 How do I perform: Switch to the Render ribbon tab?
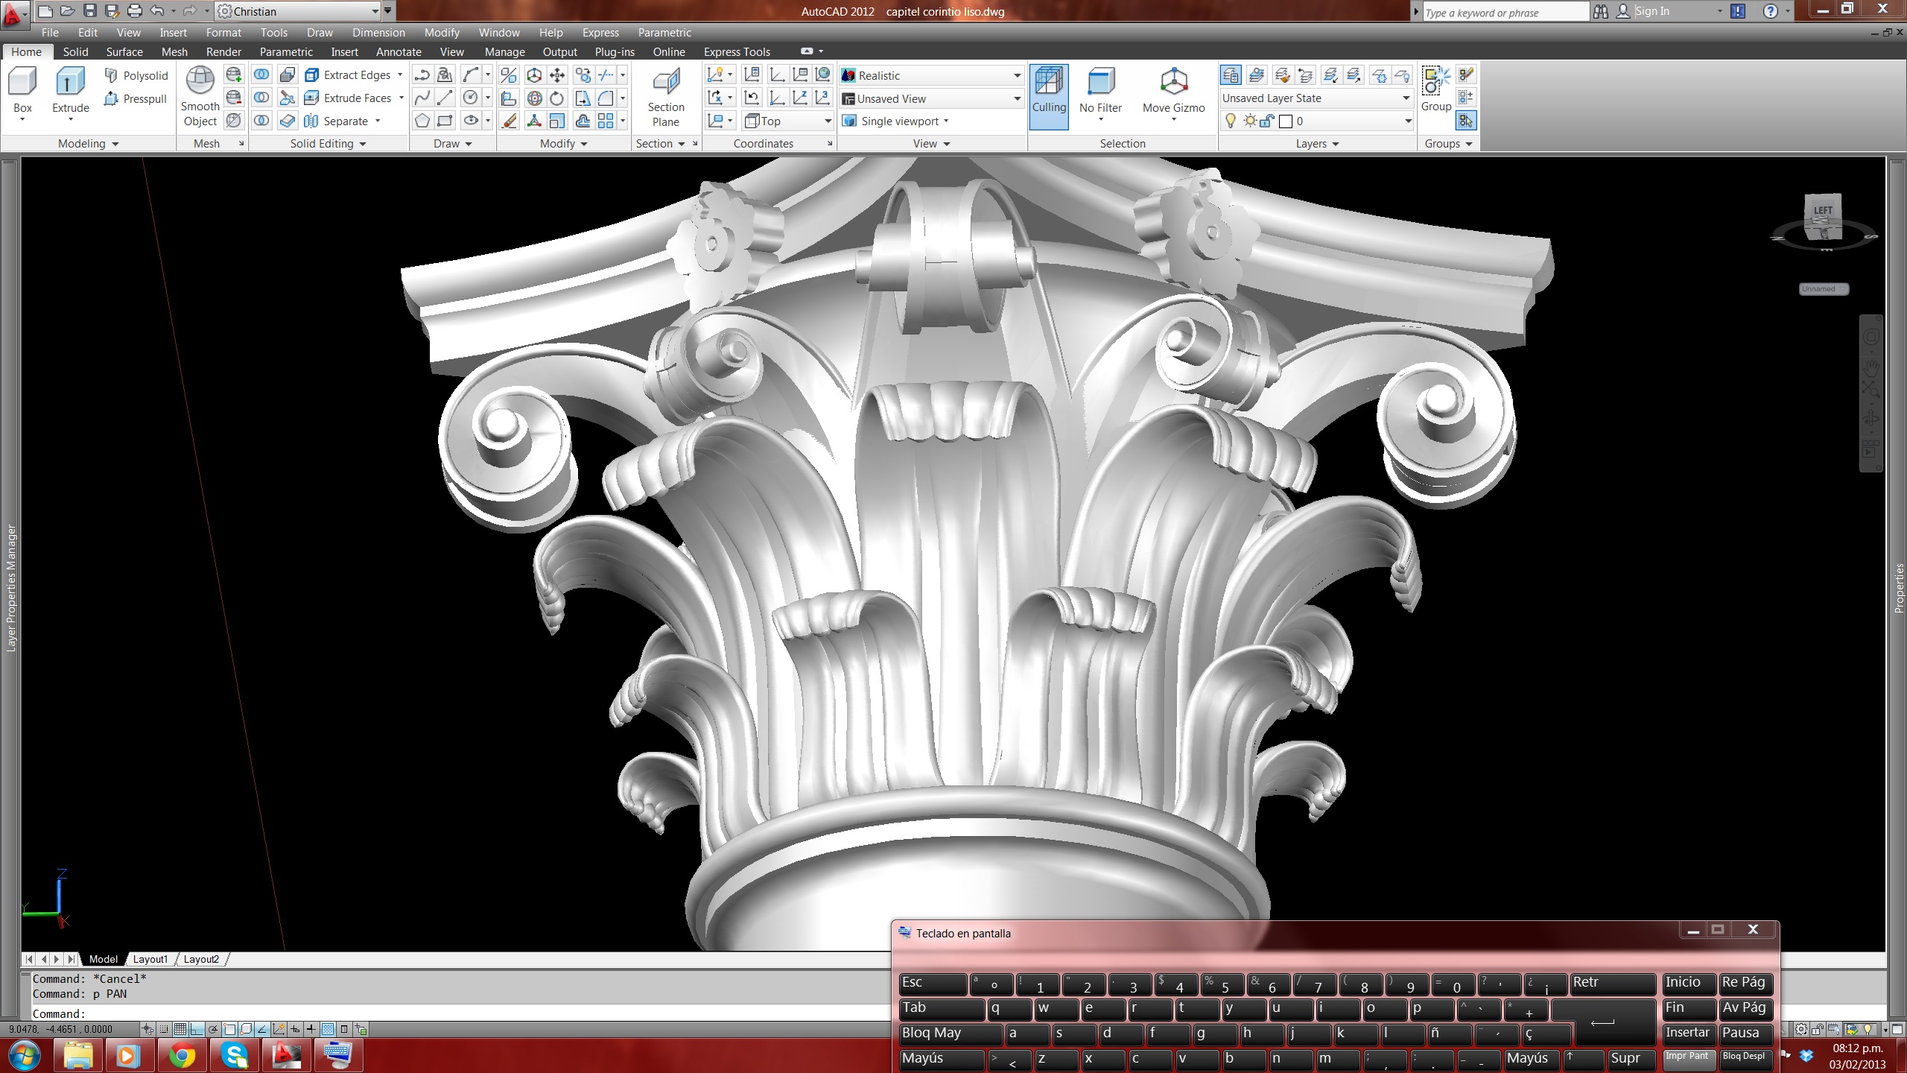tap(223, 52)
